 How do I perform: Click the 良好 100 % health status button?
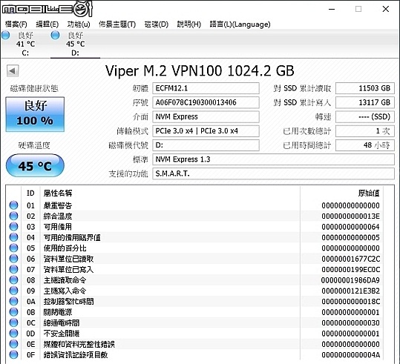[35, 114]
